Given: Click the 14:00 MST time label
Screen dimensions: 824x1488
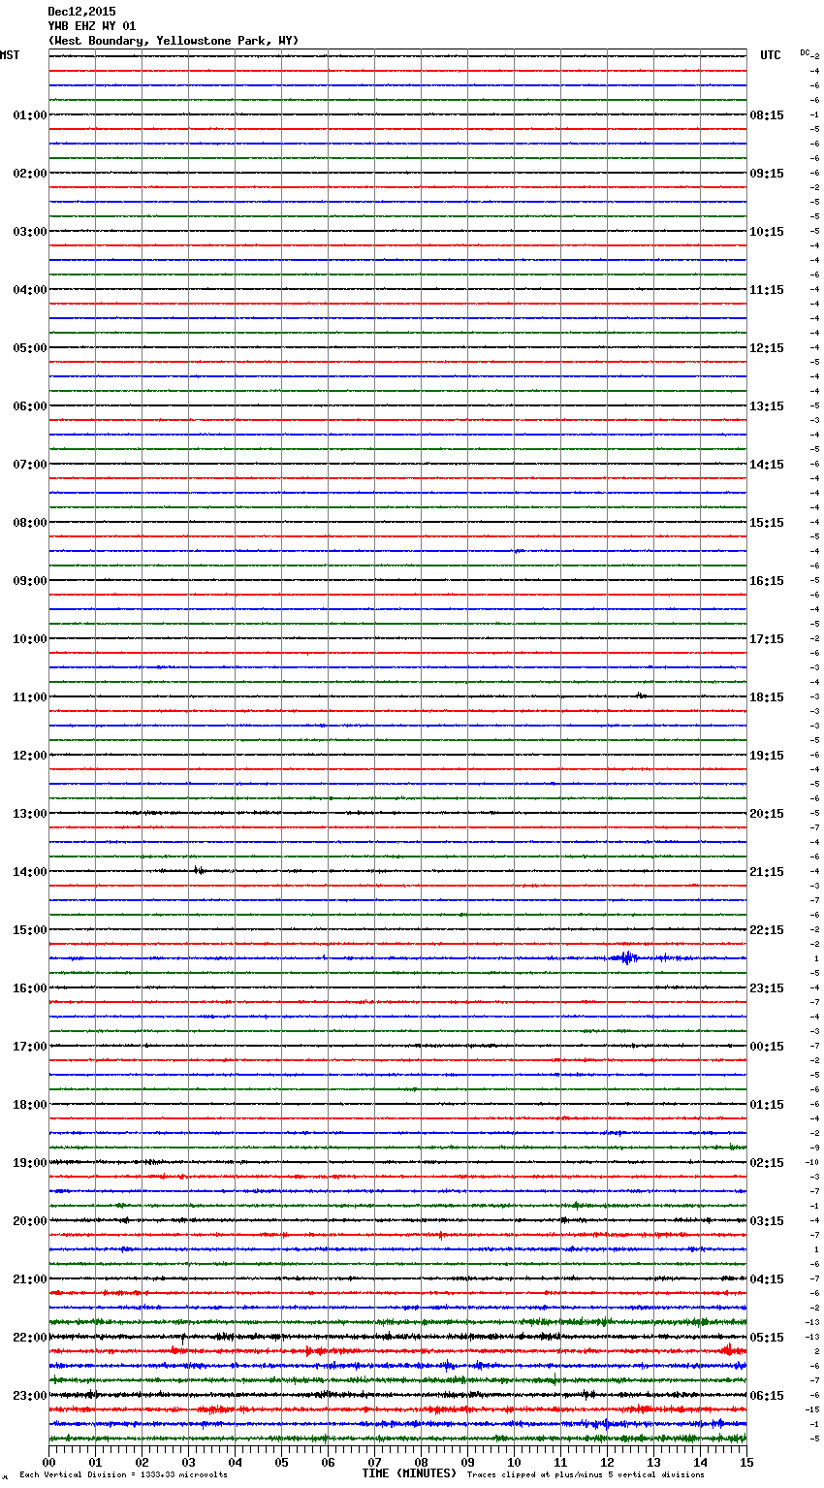Looking at the screenshot, I should pos(30,872).
